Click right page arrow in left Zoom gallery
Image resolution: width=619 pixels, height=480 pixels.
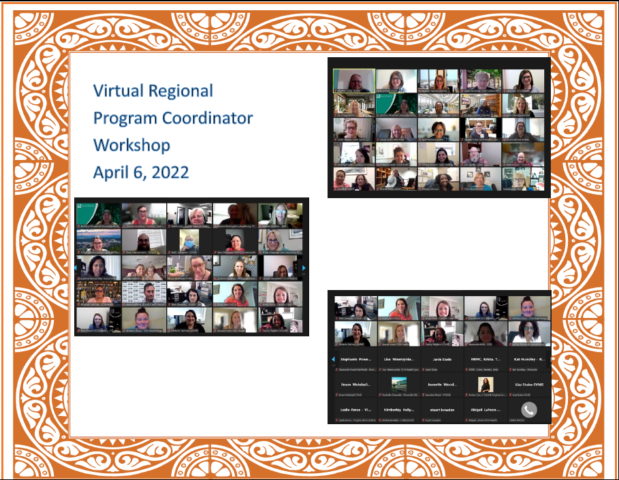[x=304, y=268]
